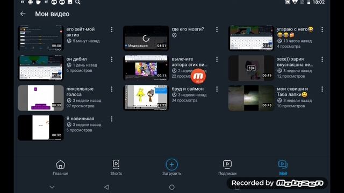Play the 'вылечите автора' video thumbnail
The height and width of the screenshot is (193, 344).
(x=146, y=68)
